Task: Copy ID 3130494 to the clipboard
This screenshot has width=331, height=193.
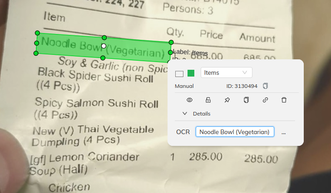Action: [x=265, y=86]
